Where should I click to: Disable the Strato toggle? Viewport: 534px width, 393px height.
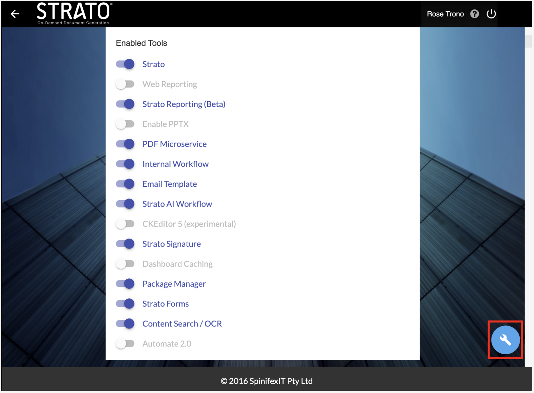[125, 64]
